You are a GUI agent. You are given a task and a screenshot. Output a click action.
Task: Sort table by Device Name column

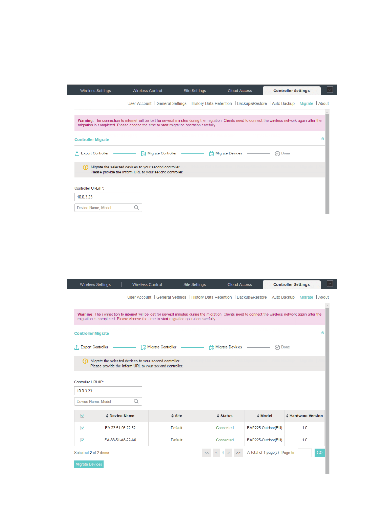120,416
